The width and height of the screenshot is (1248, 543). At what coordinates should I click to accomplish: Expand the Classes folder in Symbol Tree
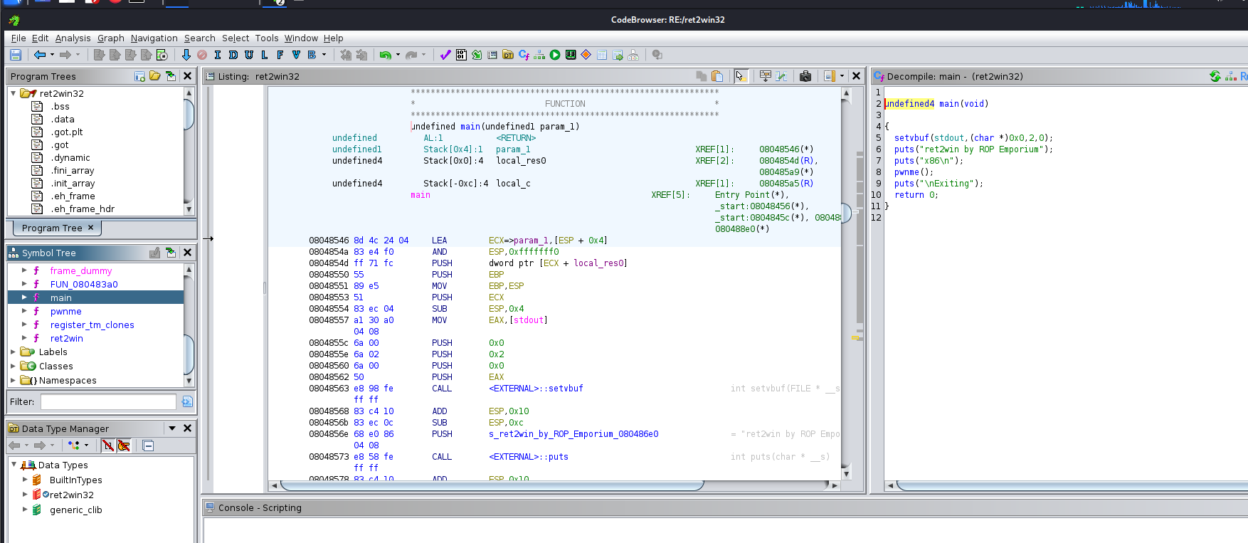click(x=14, y=366)
